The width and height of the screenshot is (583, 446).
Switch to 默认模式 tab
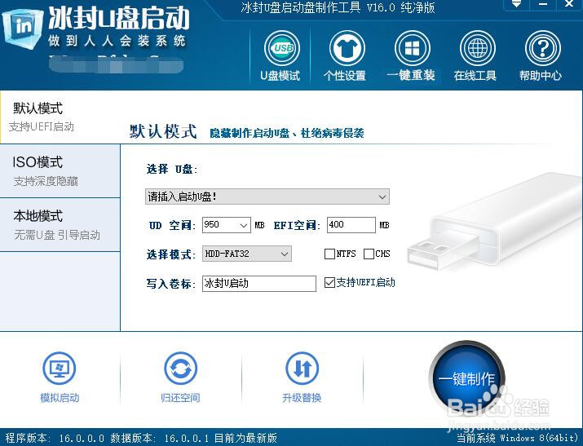point(60,117)
